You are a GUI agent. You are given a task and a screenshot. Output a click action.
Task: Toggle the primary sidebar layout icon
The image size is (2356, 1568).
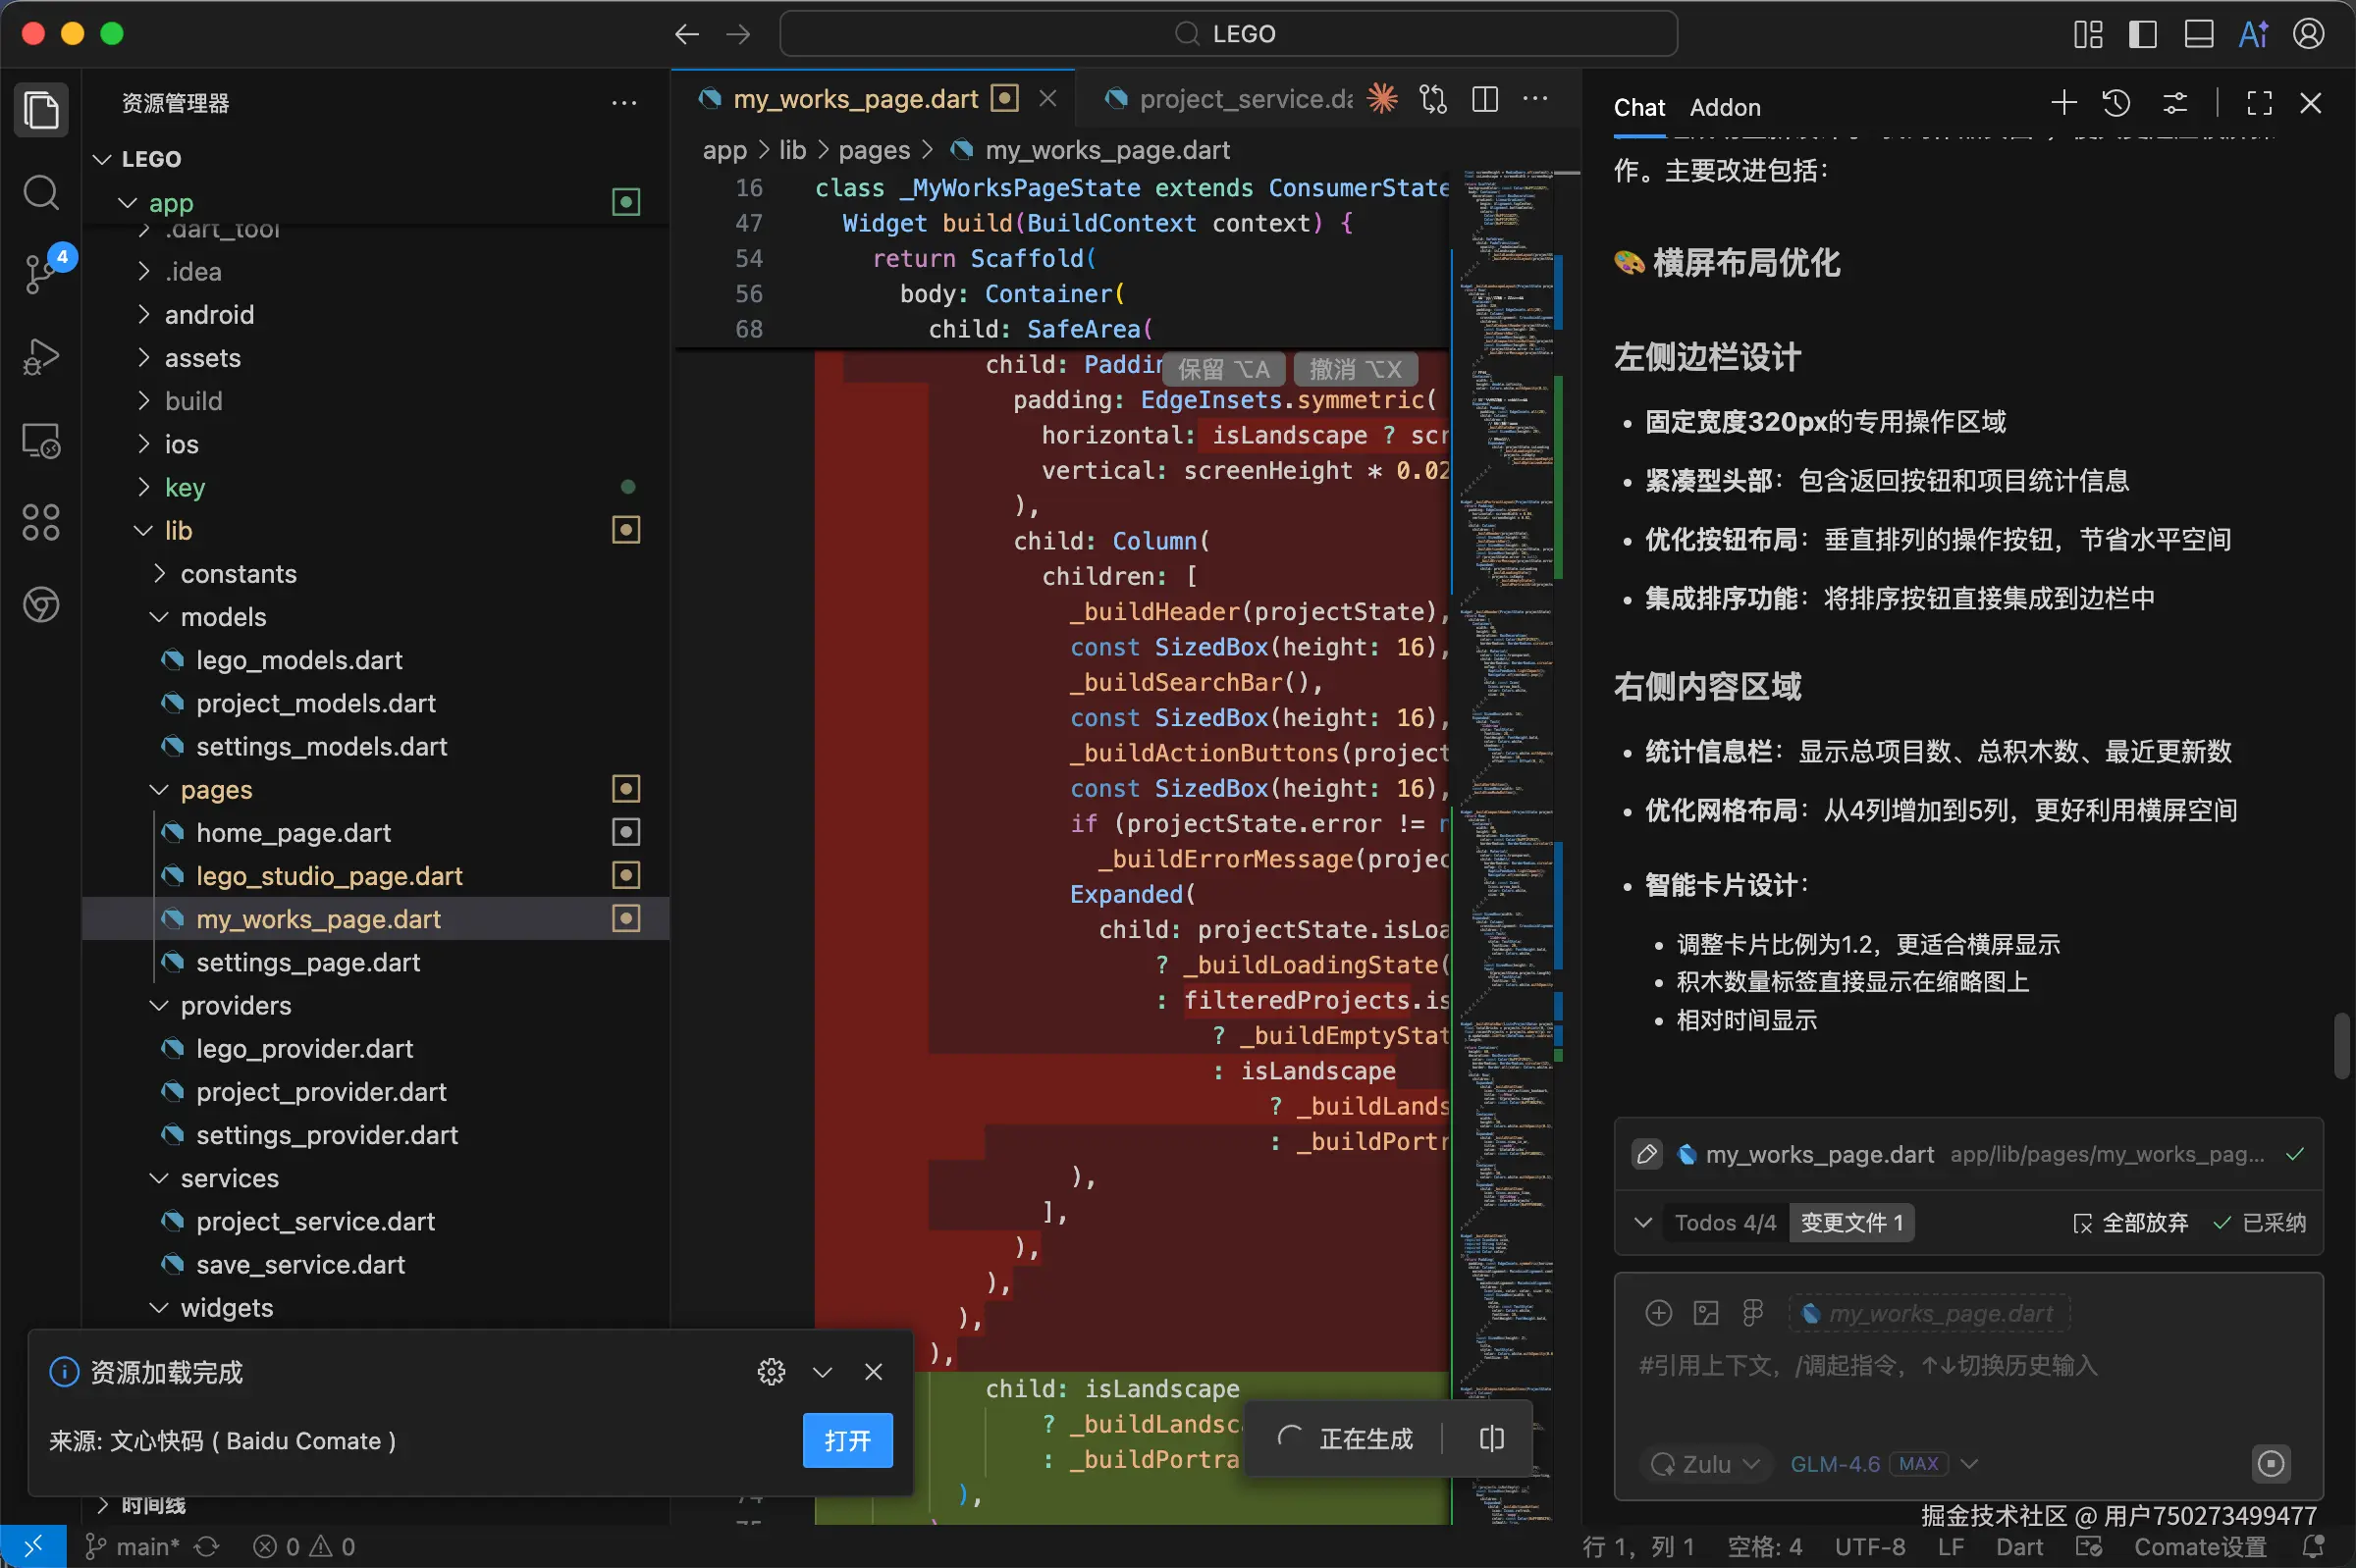pyautogui.click(x=2143, y=34)
